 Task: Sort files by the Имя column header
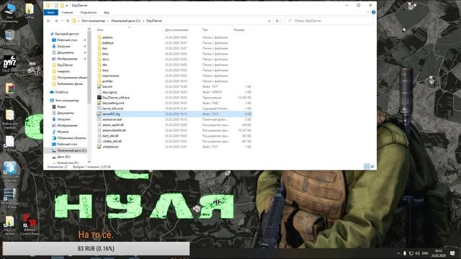tap(100, 30)
